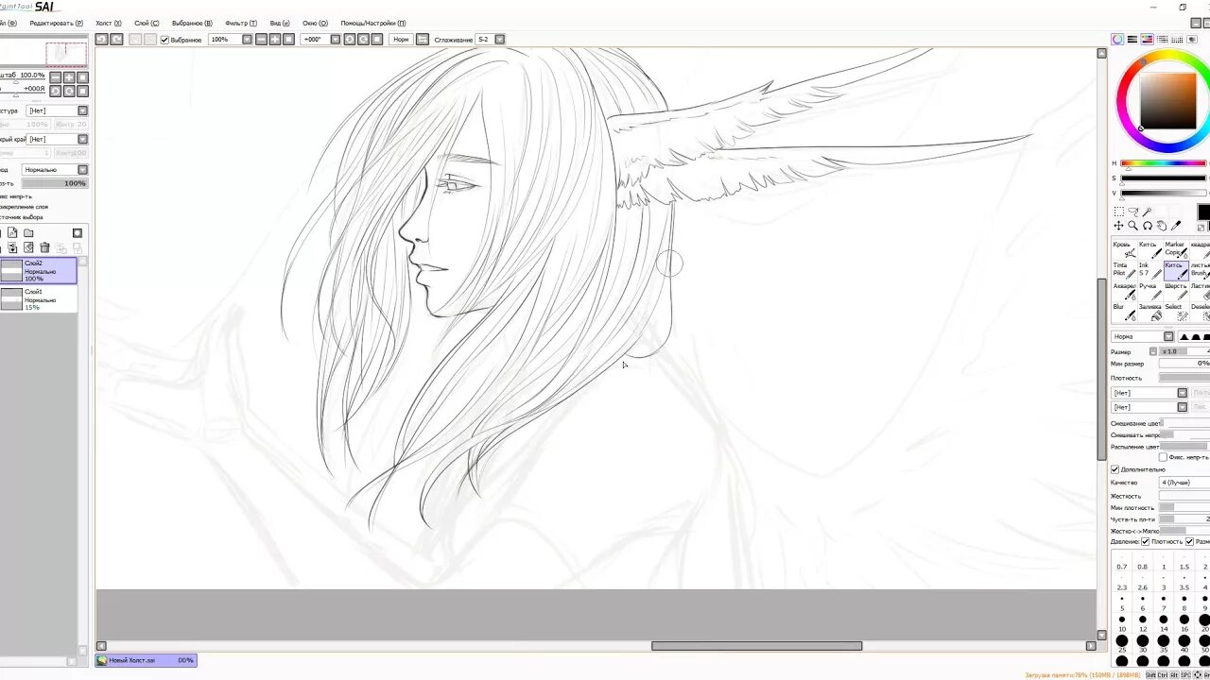1210x680 pixels.
Task: Choose the Акварел watercolor brush
Action: (x=1123, y=292)
